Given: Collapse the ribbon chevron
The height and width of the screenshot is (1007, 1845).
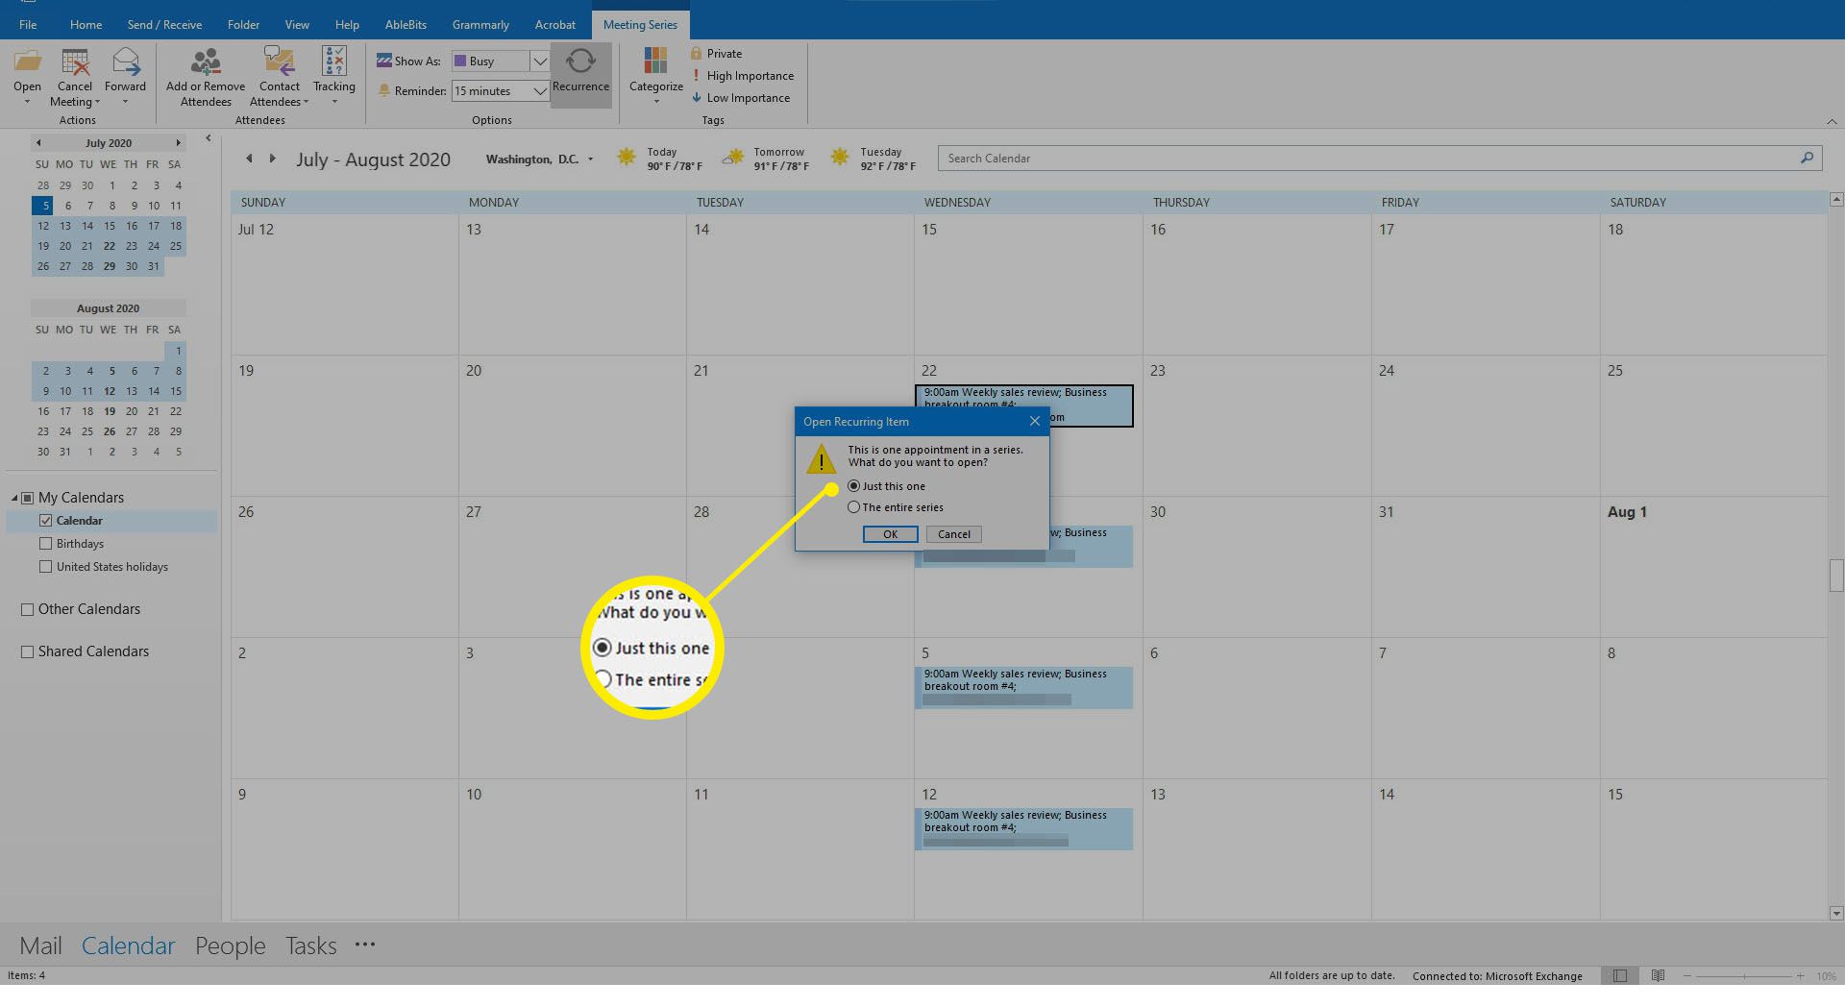Looking at the screenshot, I should [x=1832, y=121].
